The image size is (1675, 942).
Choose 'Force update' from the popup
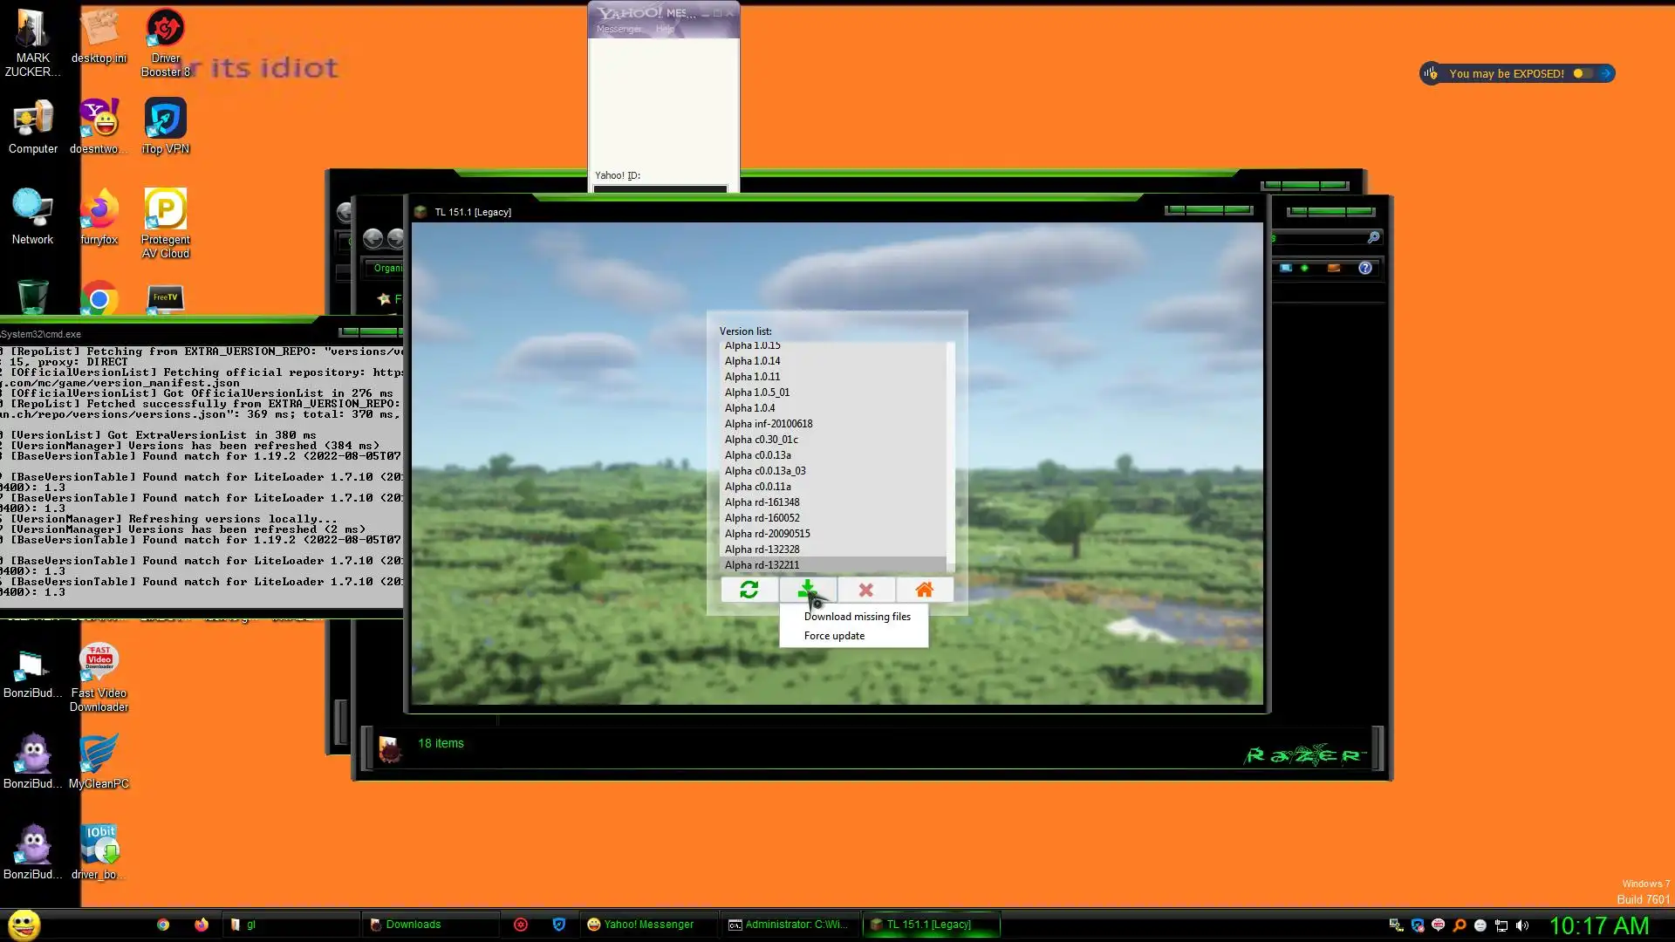point(834,636)
